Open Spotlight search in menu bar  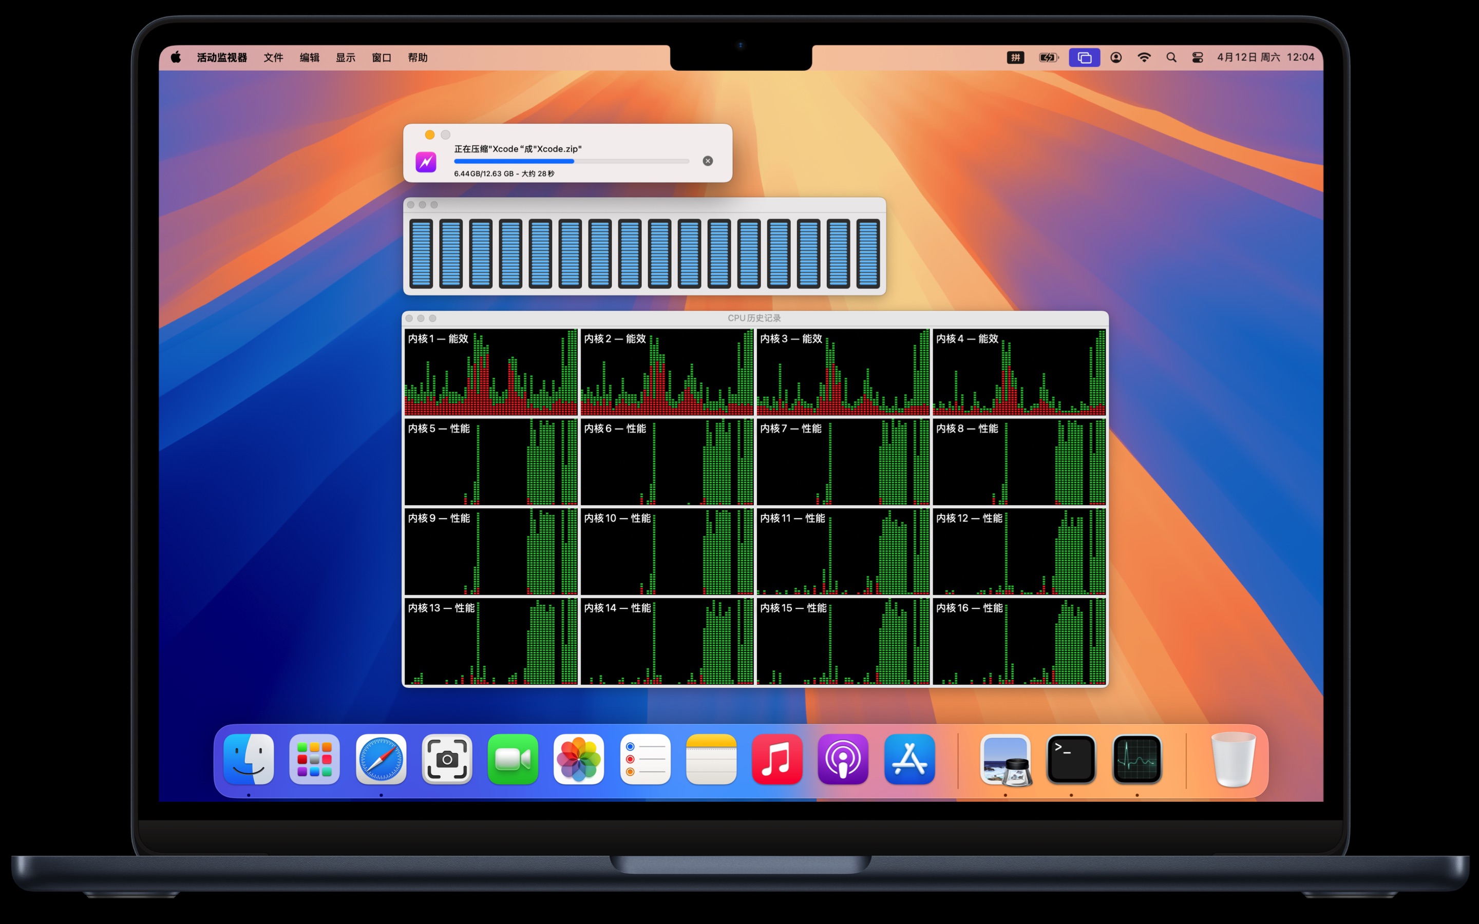[1171, 57]
